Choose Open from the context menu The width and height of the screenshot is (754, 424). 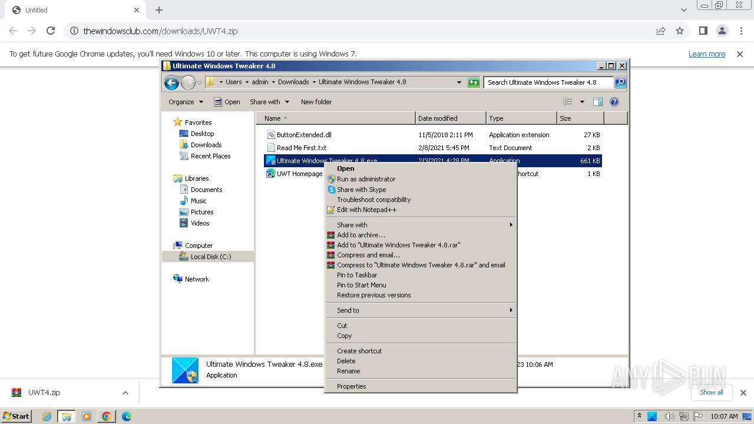point(421,168)
